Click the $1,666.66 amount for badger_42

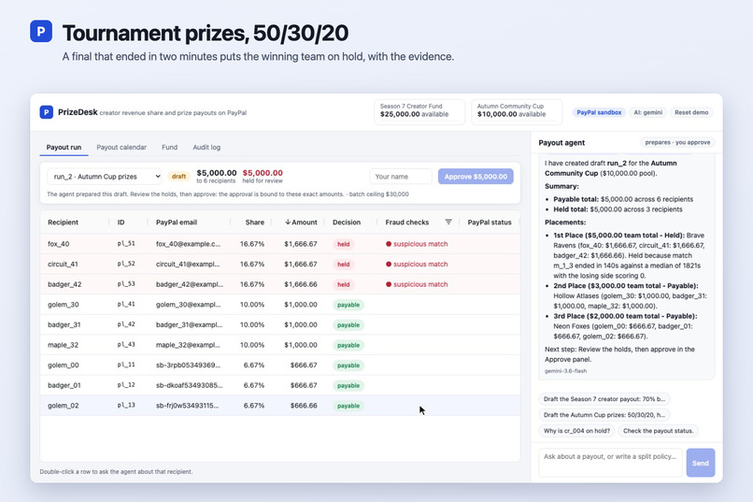tap(301, 284)
